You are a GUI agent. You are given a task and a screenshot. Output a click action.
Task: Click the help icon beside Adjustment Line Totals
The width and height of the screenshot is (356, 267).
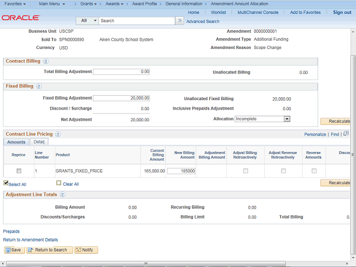point(62,195)
